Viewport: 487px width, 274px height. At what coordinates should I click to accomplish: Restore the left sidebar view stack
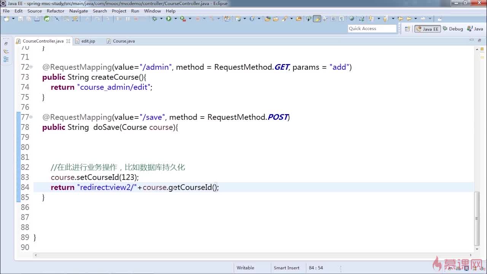(6, 43)
